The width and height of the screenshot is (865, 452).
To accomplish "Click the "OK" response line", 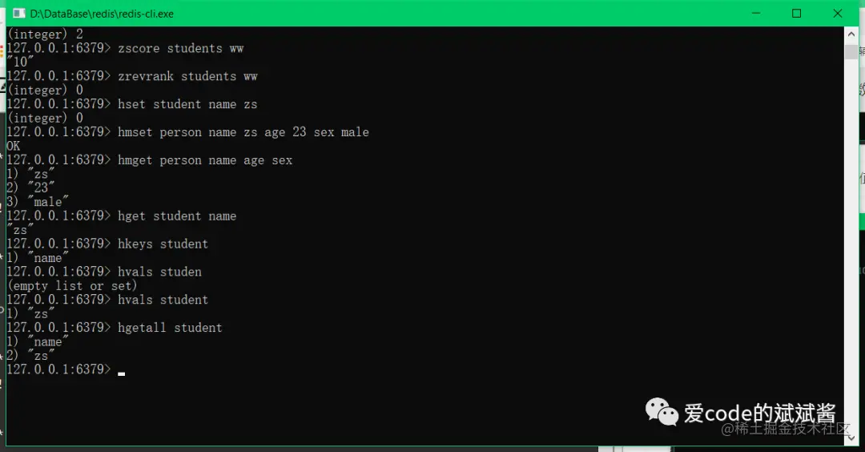I will (14, 146).
